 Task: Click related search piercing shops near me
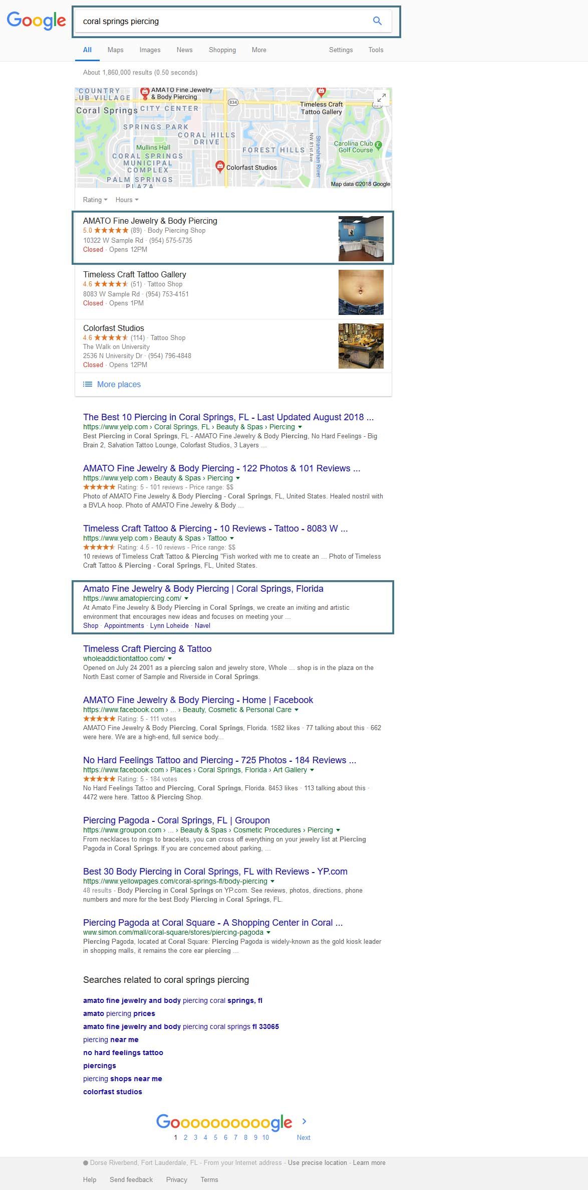tap(123, 1078)
